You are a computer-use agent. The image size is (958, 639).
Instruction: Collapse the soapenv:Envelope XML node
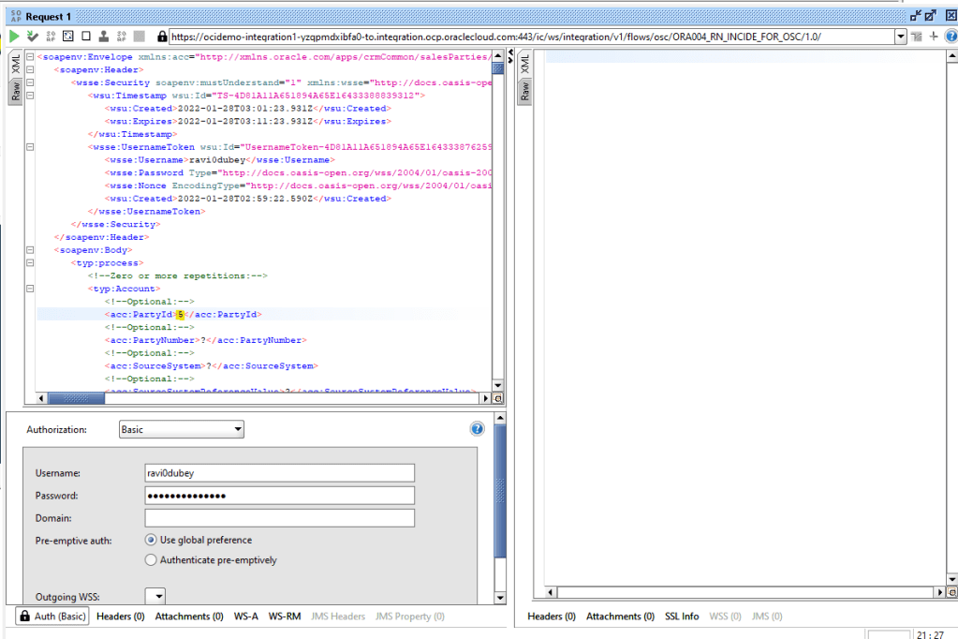[31, 57]
